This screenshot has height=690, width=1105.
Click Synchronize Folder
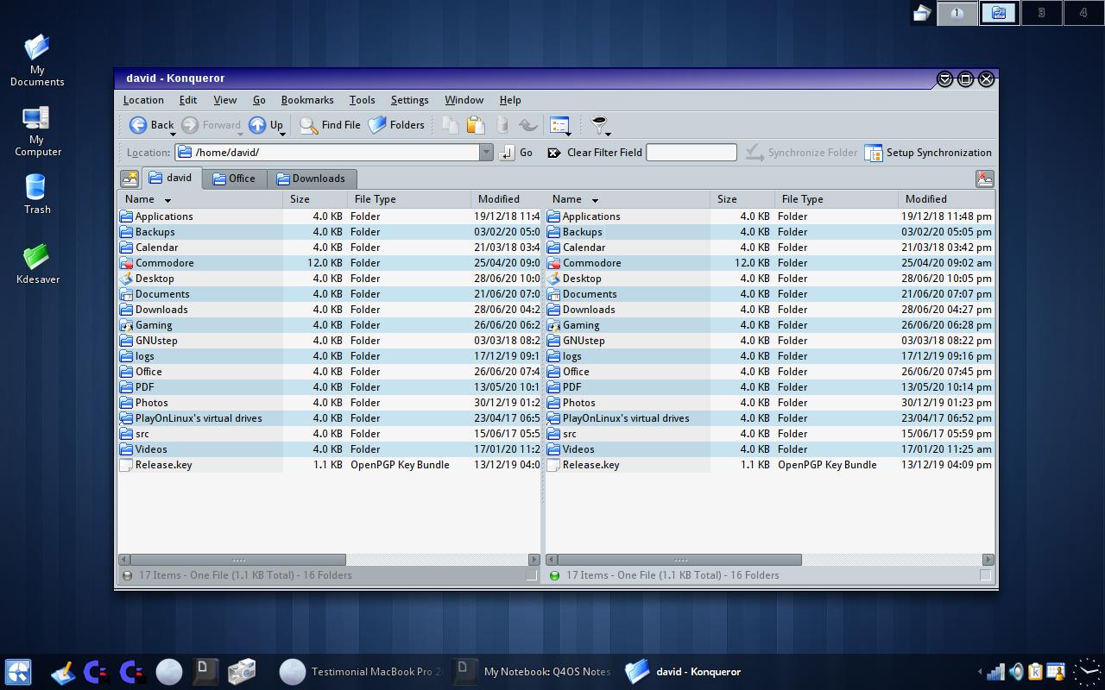click(x=801, y=153)
